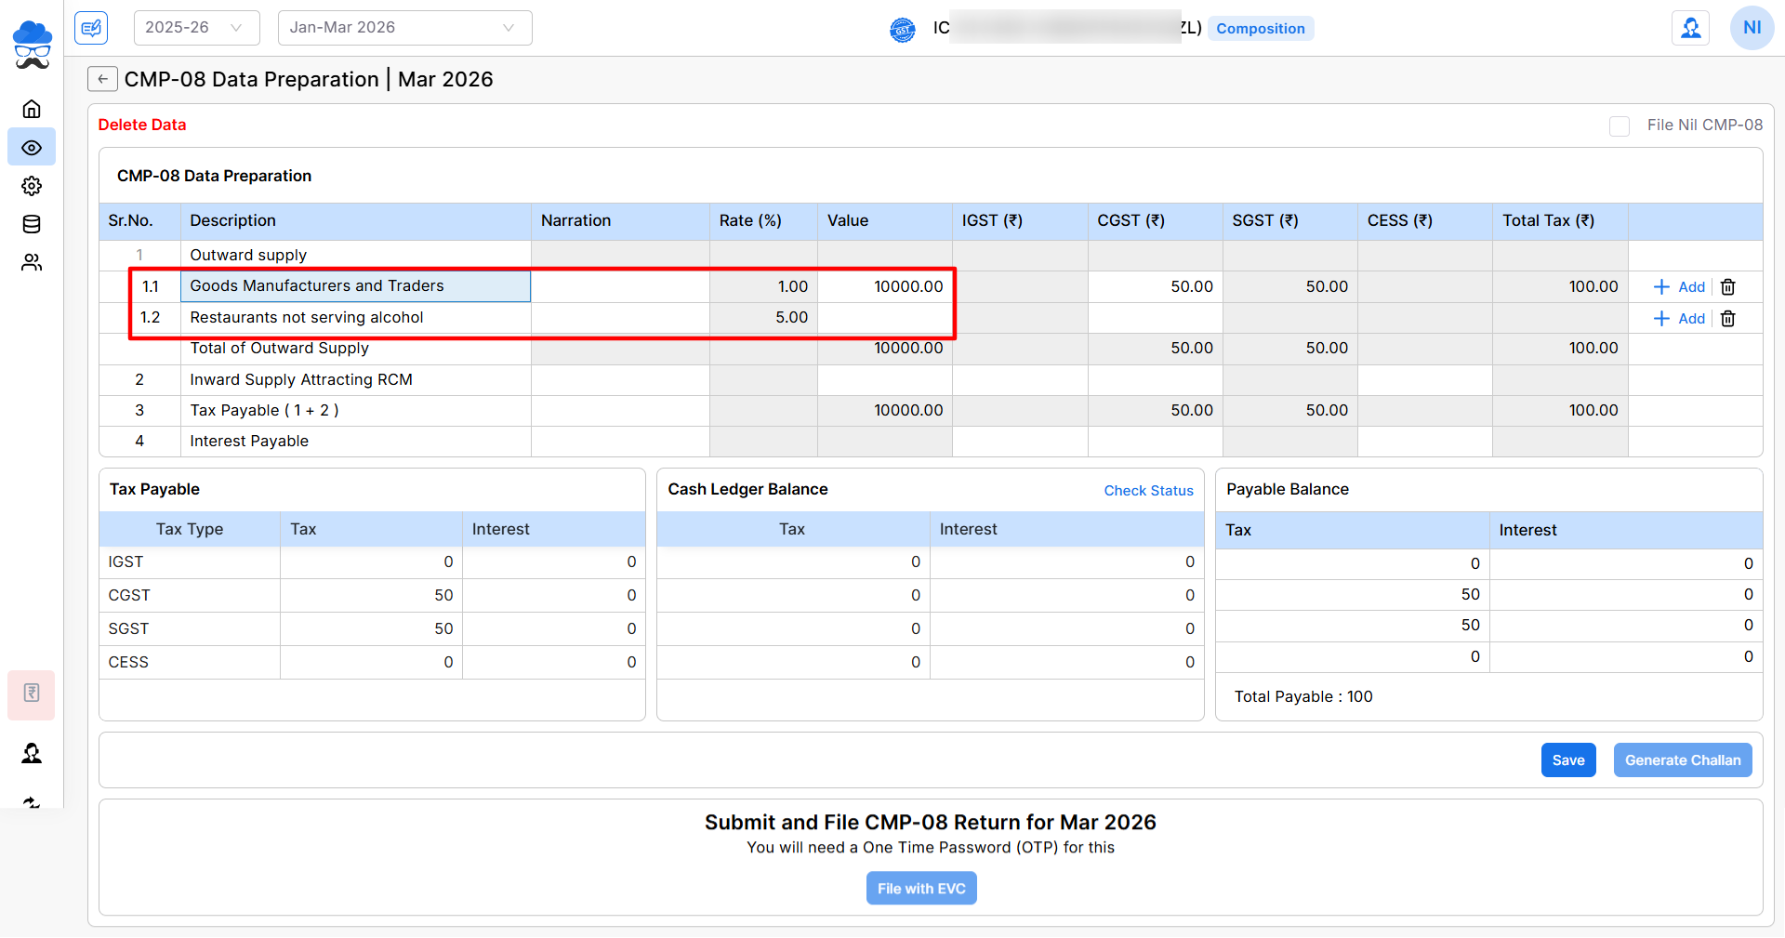Click the Delete Data link
This screenshot has width=1785, height=938.
[x=142, y=125]
